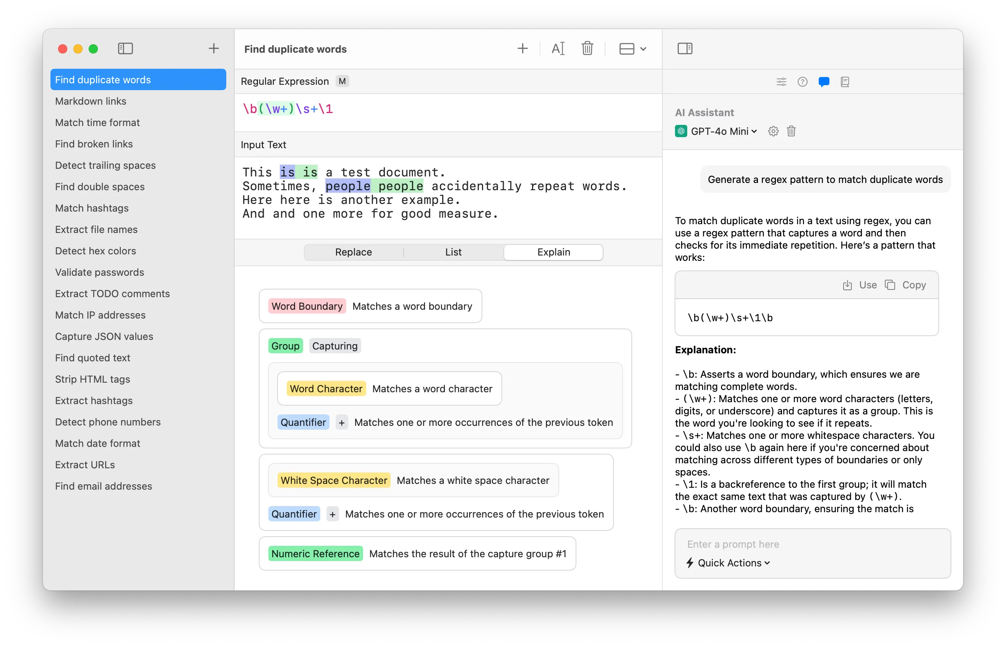1006x647 pixels.
Task: Switch to the Replace tab
Action: click(x=353, y=252)
